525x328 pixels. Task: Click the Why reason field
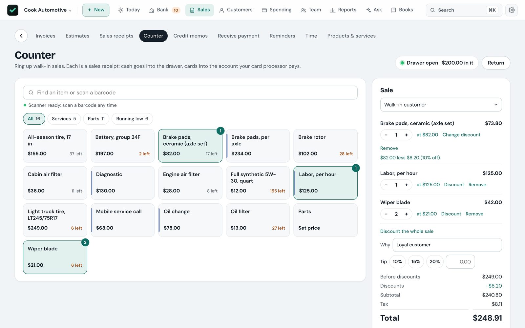point(447,245)
